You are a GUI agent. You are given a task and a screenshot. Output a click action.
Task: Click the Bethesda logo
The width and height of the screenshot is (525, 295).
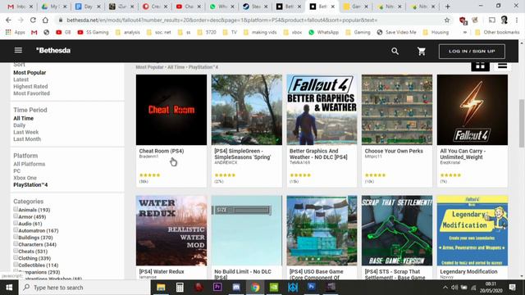coord(53,50)
